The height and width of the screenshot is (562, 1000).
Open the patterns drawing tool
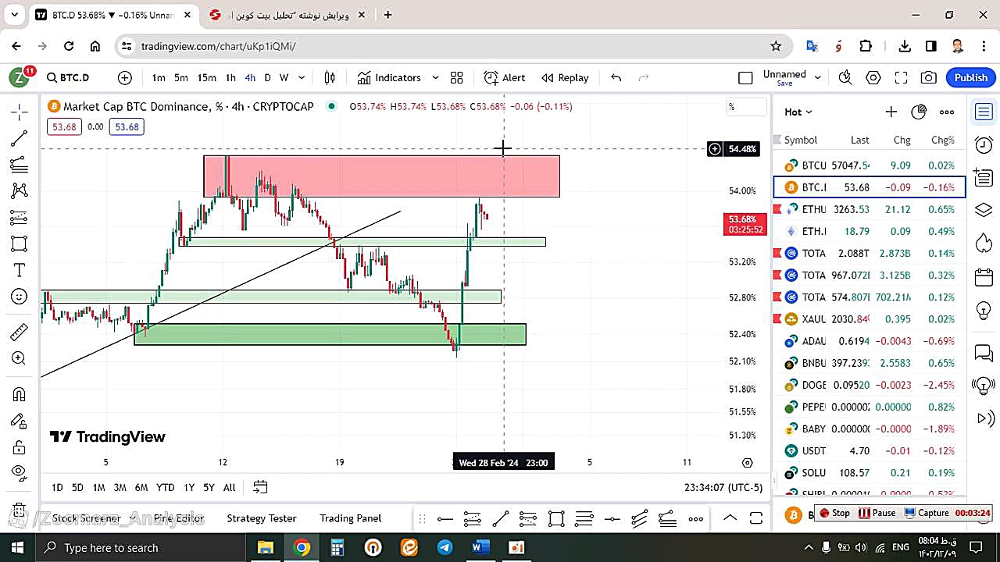pyautogui.click(x=20, y=190)
